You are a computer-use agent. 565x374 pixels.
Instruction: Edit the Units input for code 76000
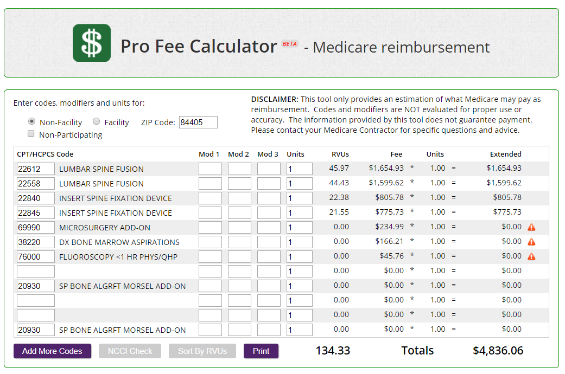click(x=300, y=257)
